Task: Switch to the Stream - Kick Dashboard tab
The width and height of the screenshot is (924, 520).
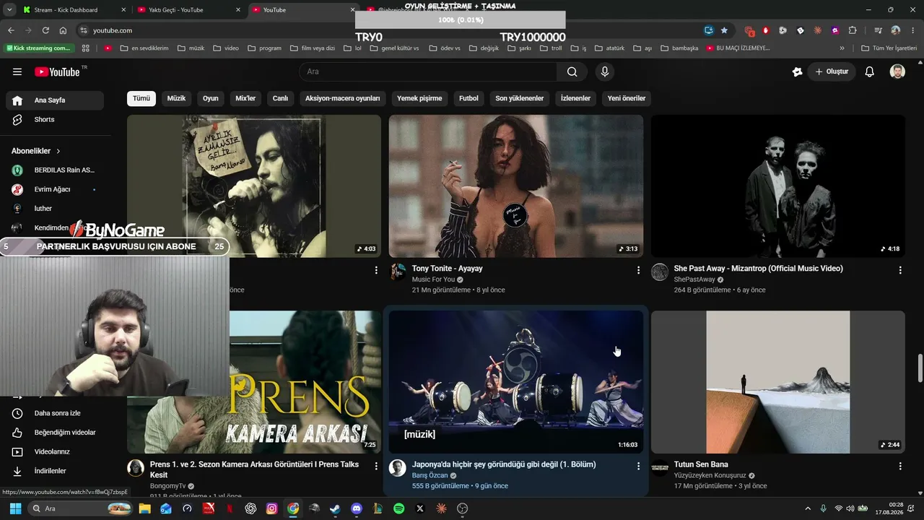Action: tap(72, 10)
